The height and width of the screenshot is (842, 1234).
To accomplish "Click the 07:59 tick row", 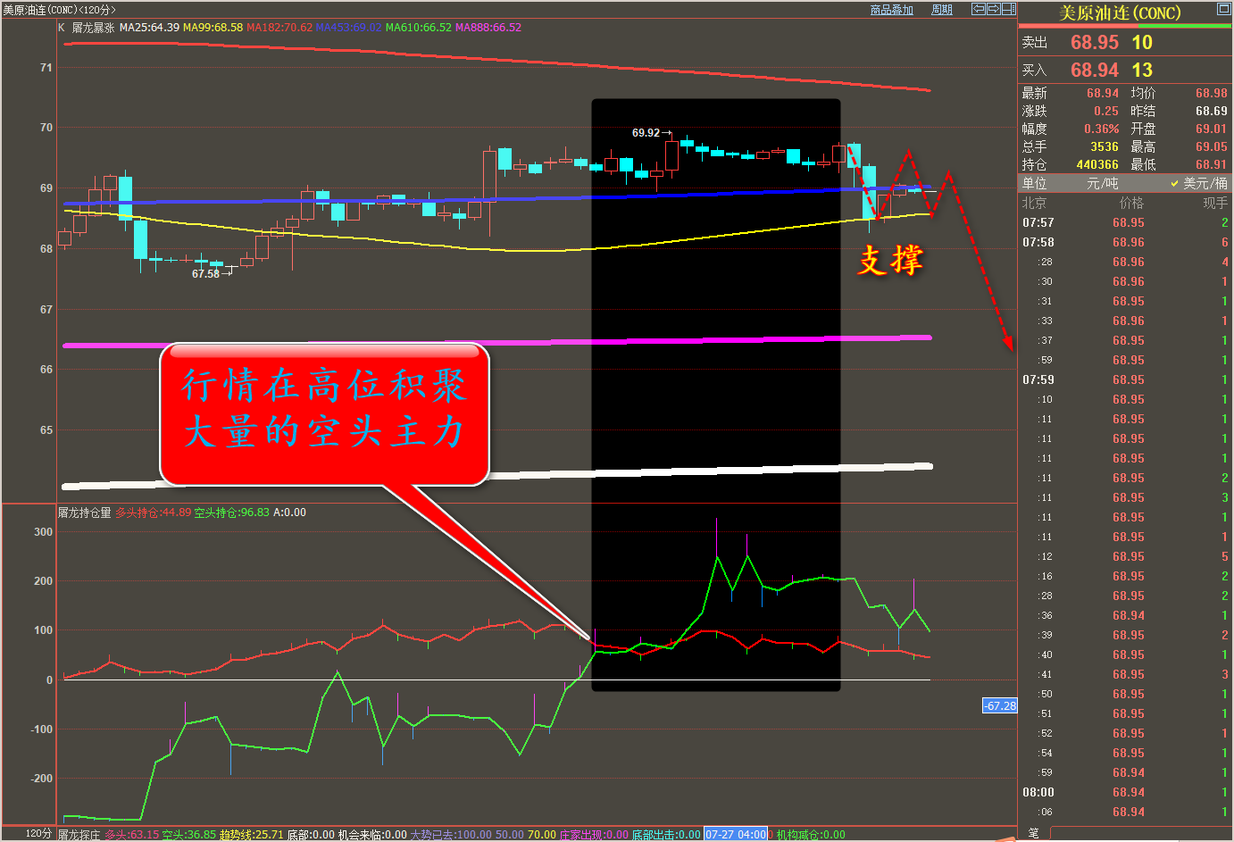I will click(1125, 379).
